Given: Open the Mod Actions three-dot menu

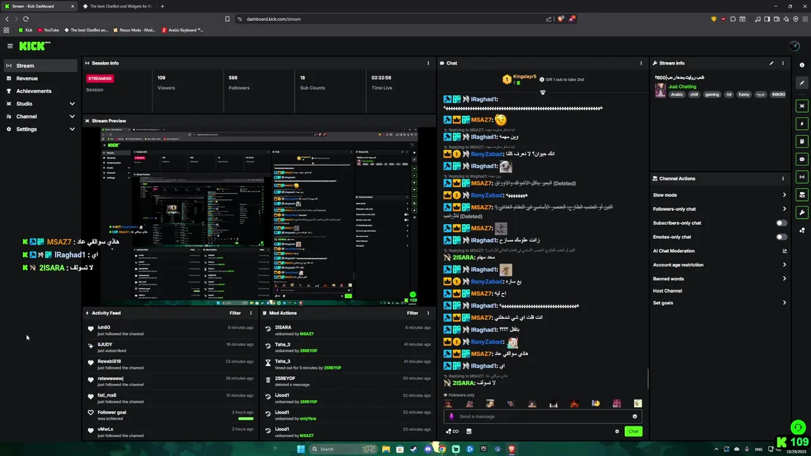Looking at the screenshot, I should click(x=428, y=313).
